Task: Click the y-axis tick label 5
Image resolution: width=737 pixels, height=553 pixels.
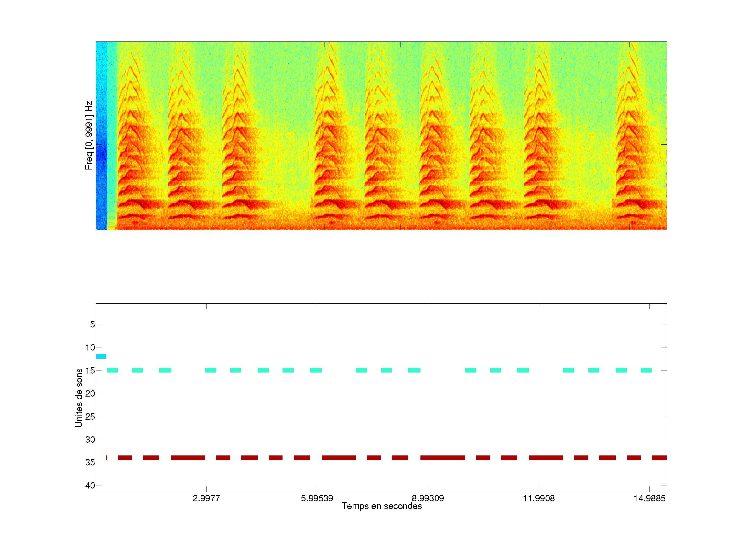Action: [92, 324]
